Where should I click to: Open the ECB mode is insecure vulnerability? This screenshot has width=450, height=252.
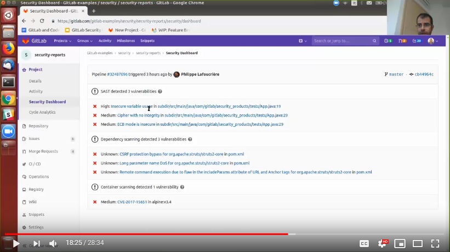pyautogui.click(x=136, y=124)
